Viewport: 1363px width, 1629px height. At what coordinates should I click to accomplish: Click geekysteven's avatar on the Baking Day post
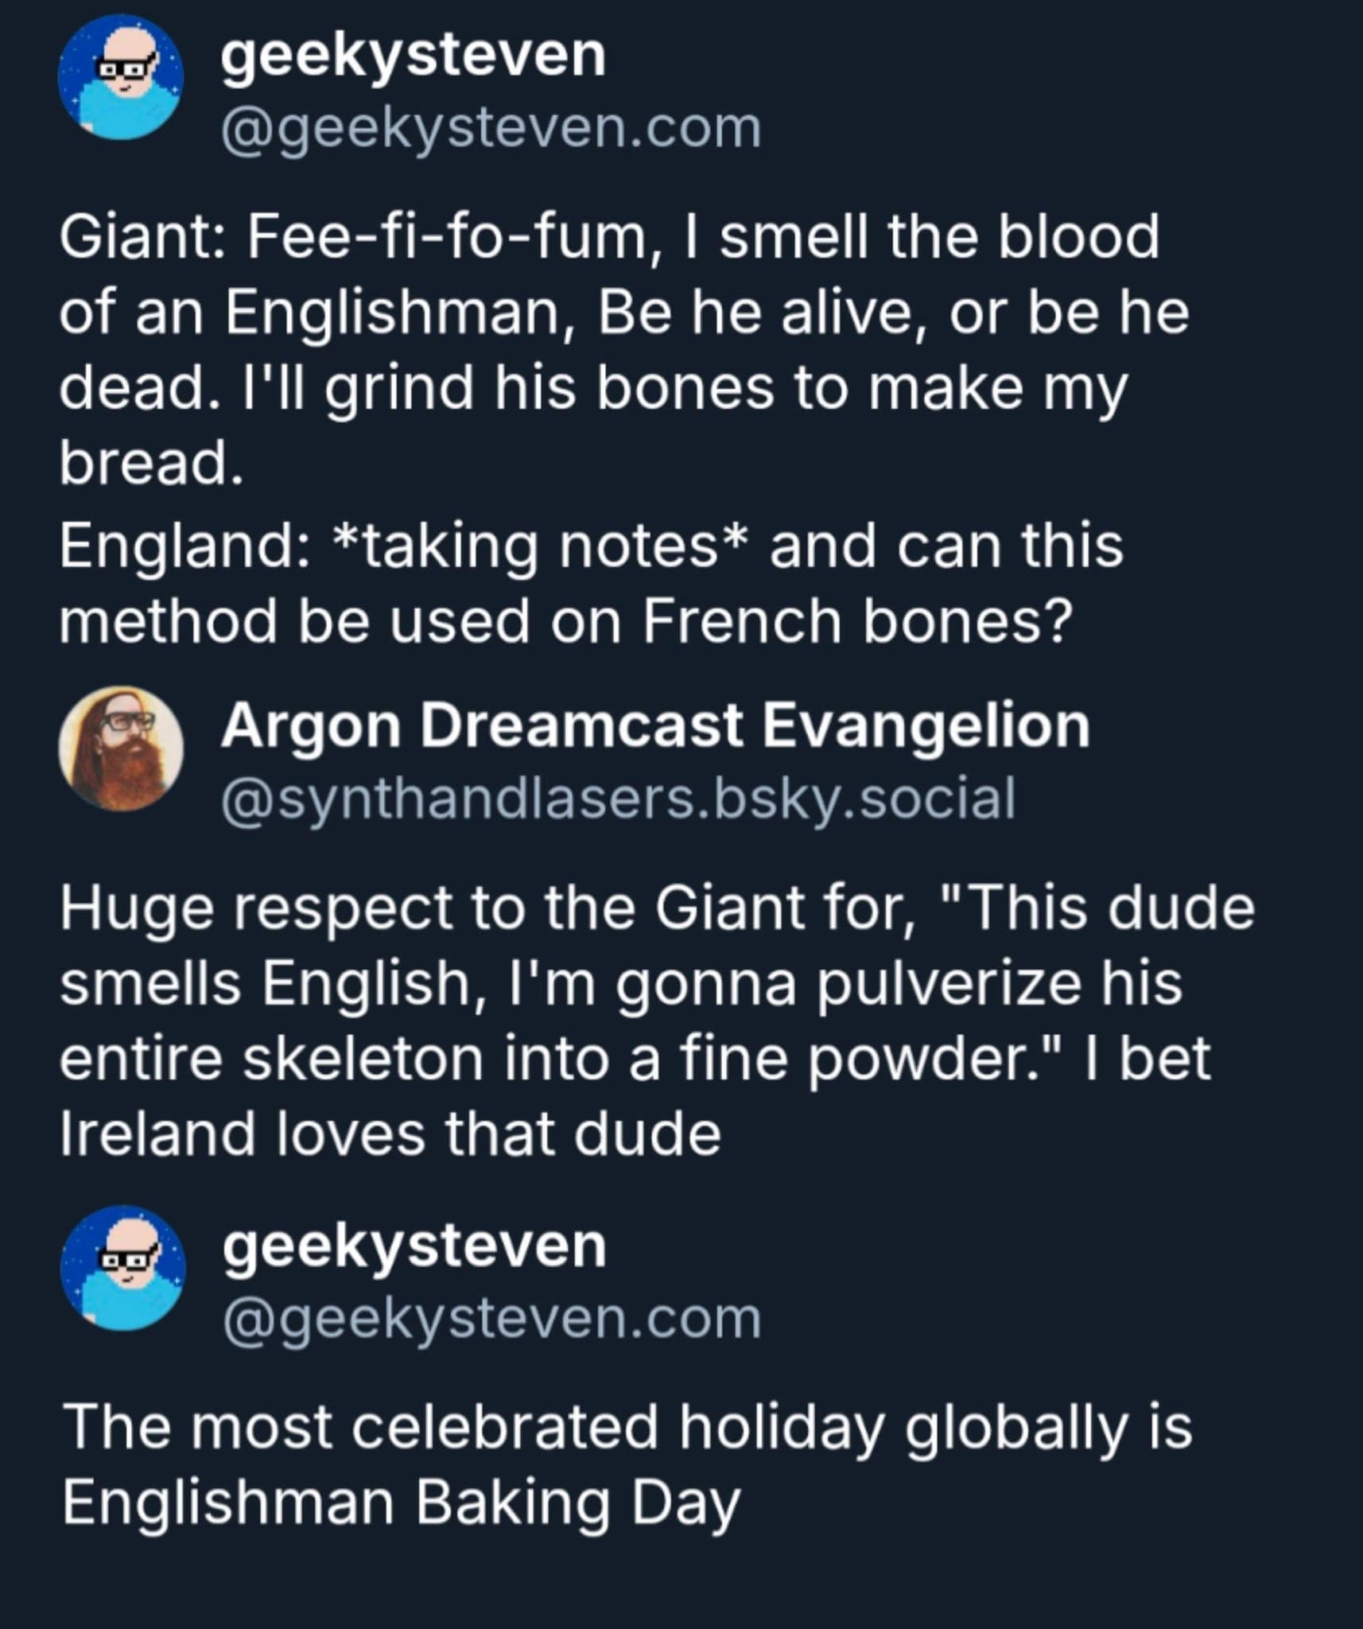point(122,1268)
